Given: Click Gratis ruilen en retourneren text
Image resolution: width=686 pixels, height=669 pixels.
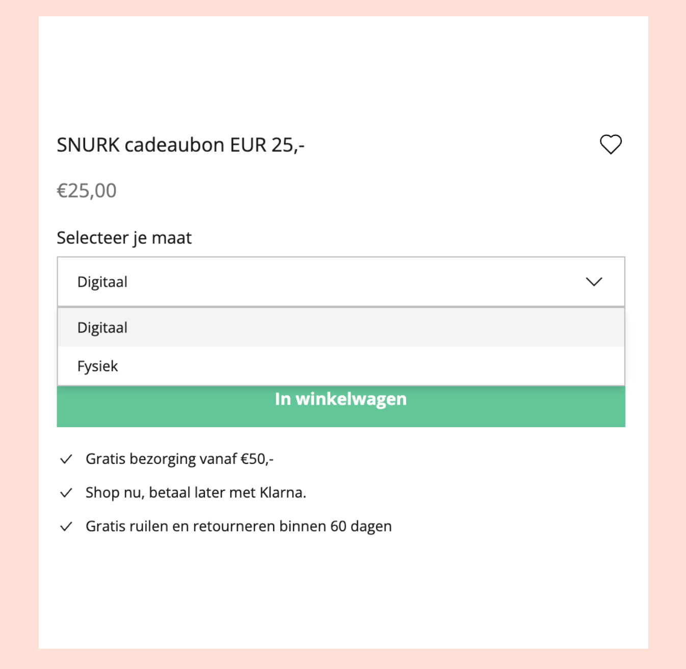Looking at the screenshot, I should coord(204,526).
